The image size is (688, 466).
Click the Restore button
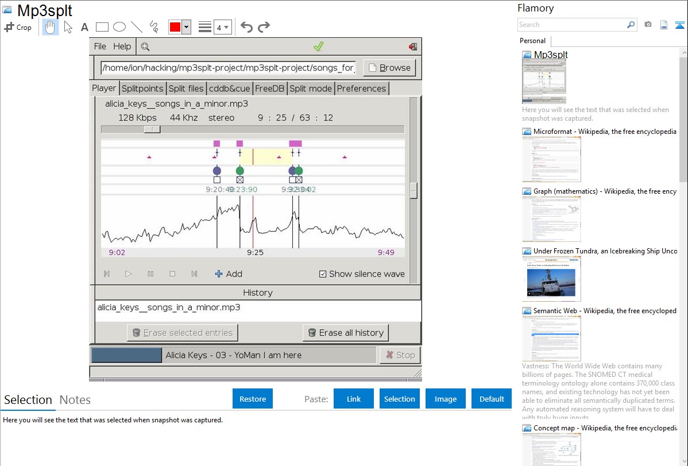coord(253,399)
